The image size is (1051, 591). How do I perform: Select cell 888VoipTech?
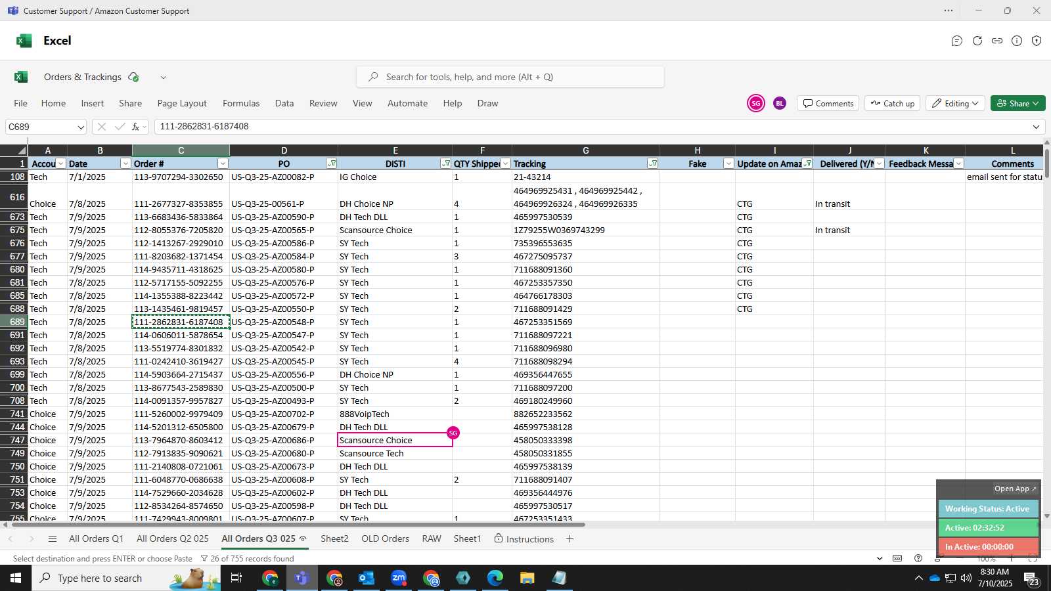395,414
